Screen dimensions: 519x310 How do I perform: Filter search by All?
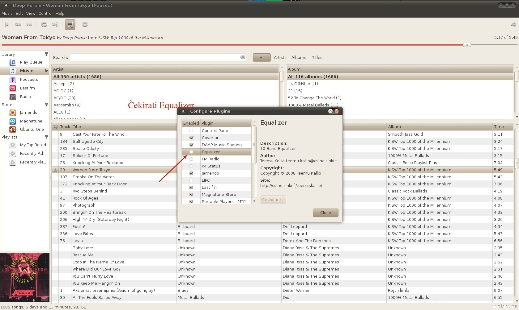(x=262, y=58)
